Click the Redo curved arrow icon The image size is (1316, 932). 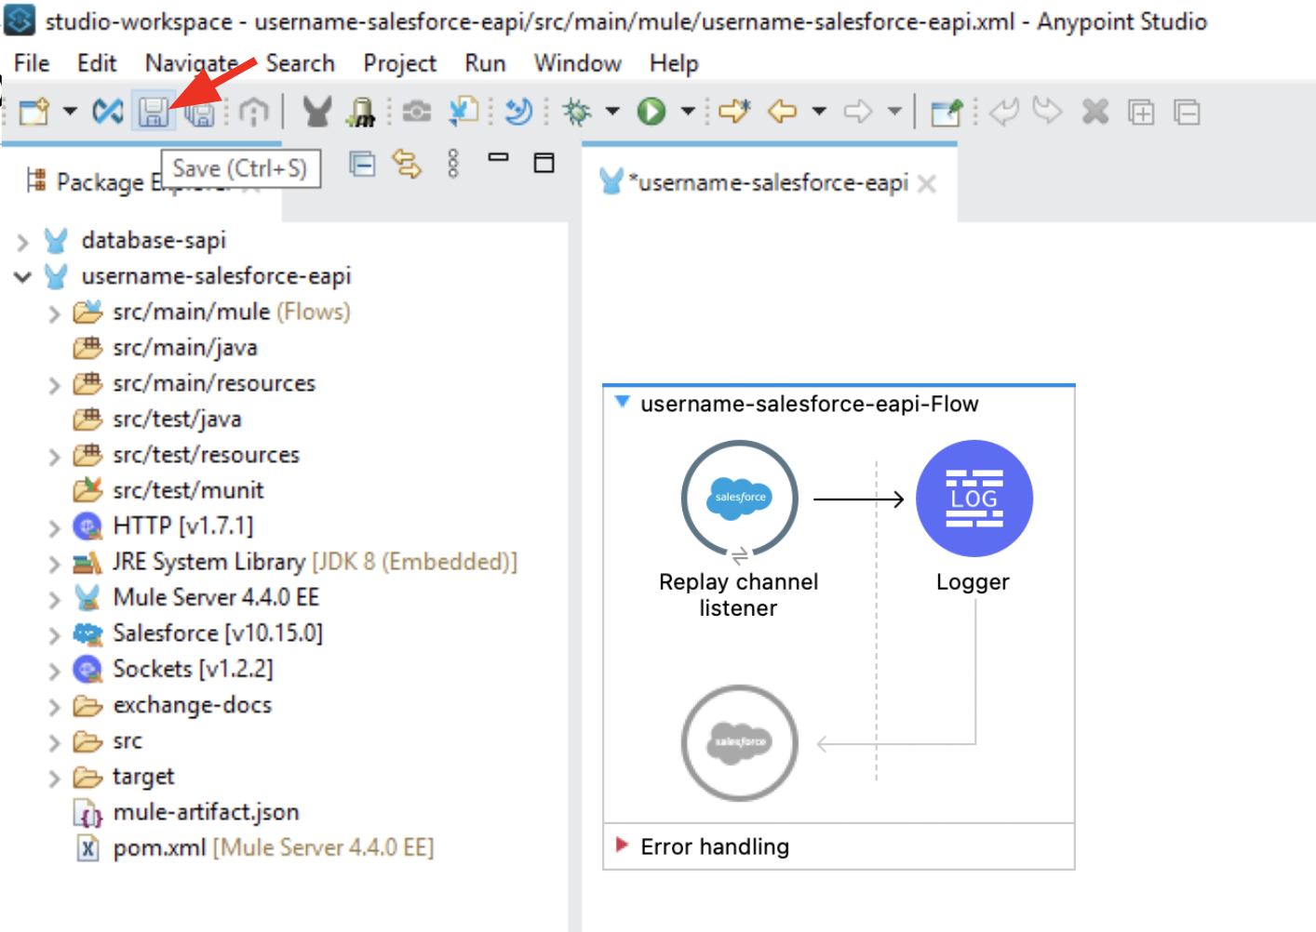[x=1048, y=112]
